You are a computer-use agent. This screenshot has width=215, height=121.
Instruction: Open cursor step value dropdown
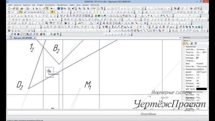click(18, 12)
